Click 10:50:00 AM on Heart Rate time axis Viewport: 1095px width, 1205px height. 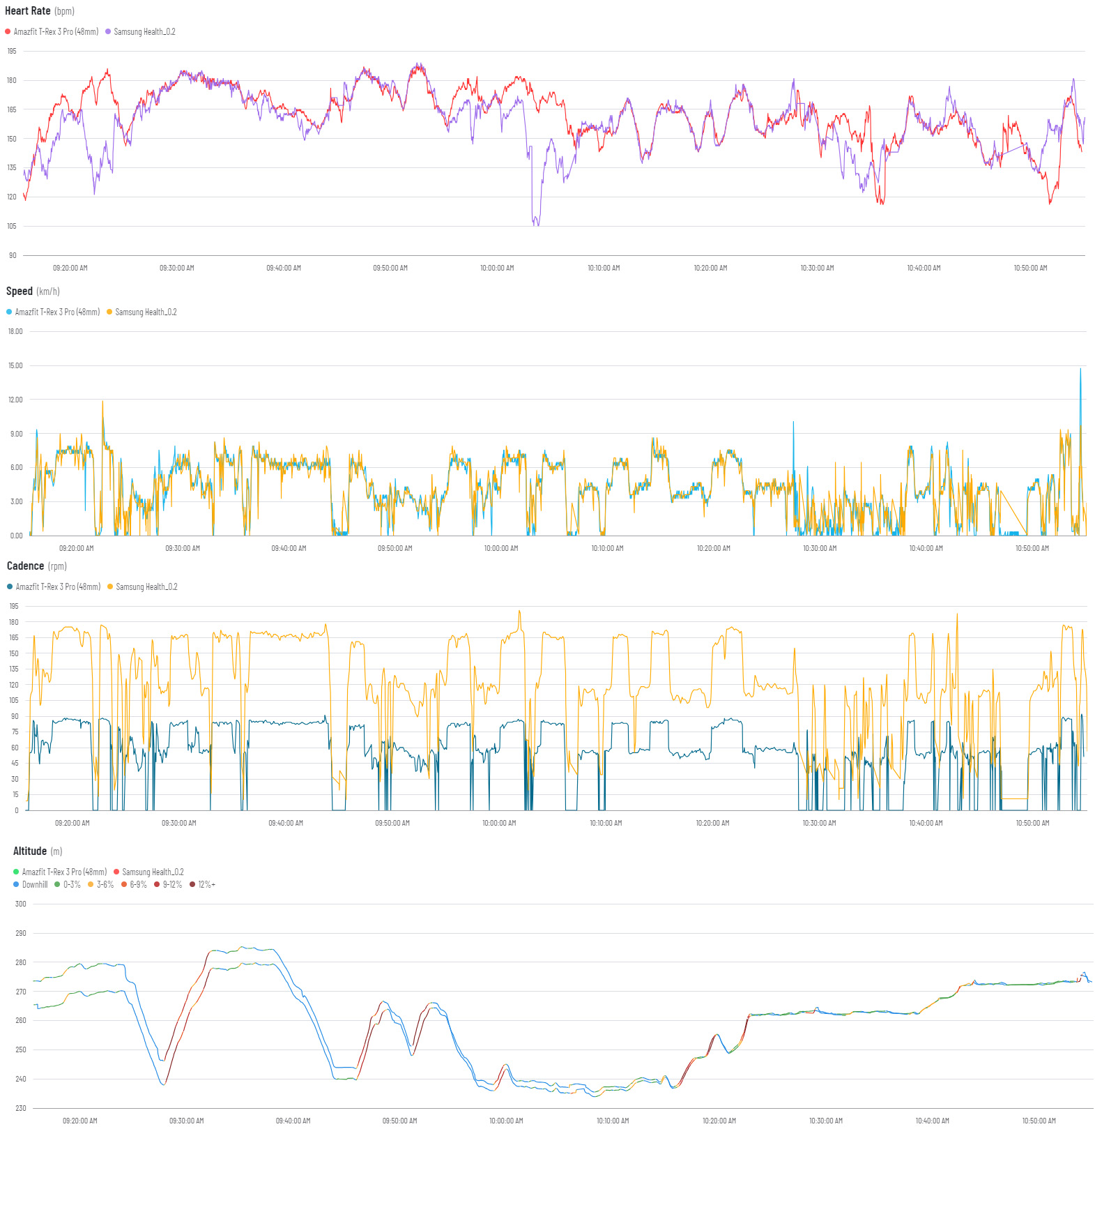(x=1030, y=268)
